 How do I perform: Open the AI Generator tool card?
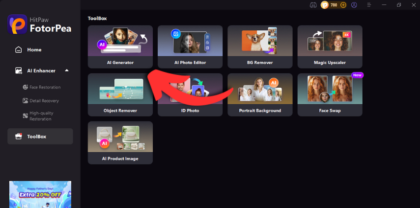click(120, 46)
